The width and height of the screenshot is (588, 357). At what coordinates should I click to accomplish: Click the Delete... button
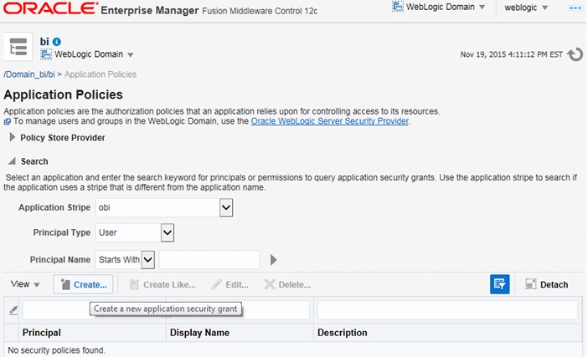[x=287, y=285]
